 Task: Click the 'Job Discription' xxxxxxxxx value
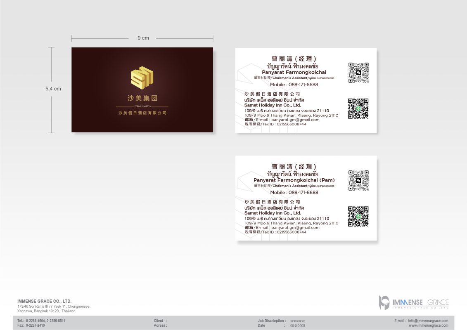pyautogui.click(x=297, y=321)
